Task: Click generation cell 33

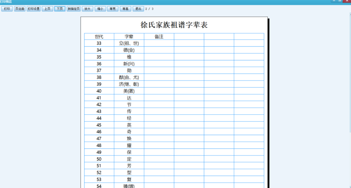Action: [99, 43]
